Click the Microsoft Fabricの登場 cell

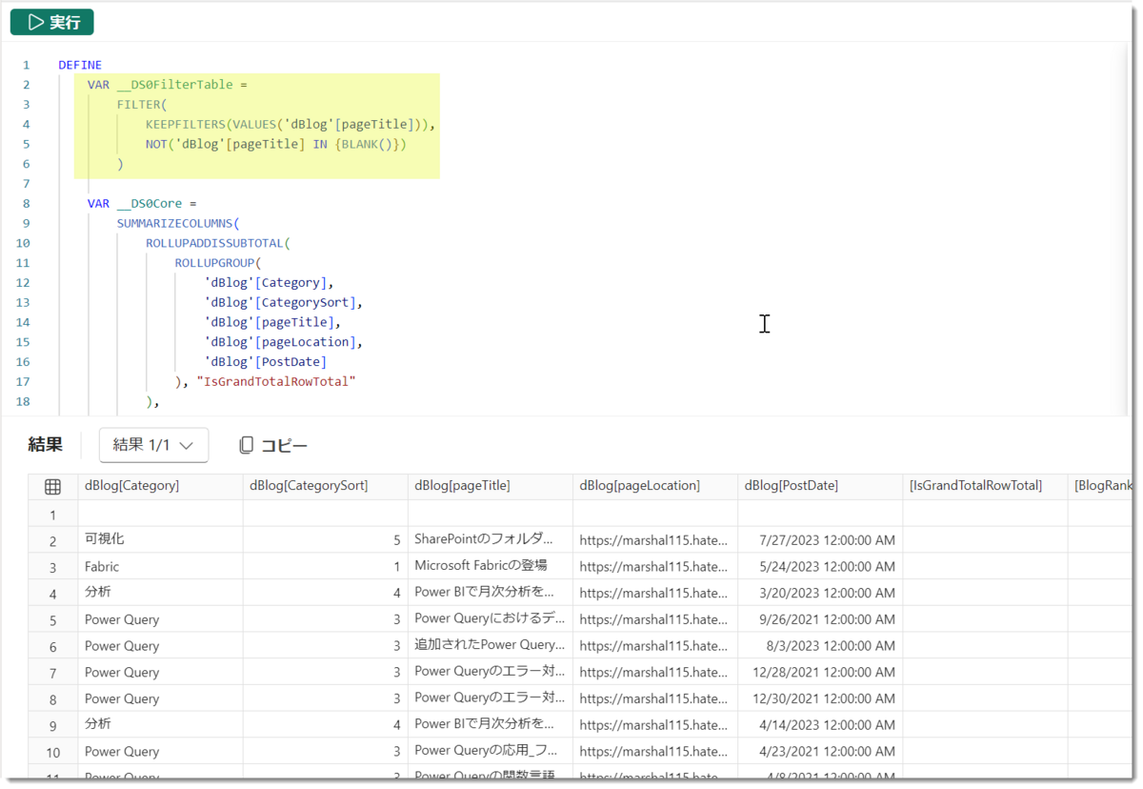pyautogui.click(x=491, y=566)
